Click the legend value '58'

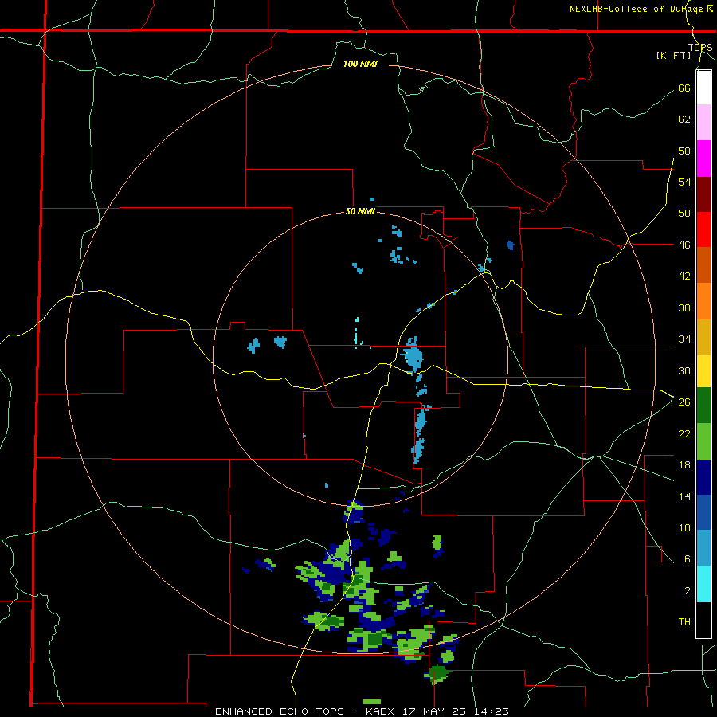[684, 151]
